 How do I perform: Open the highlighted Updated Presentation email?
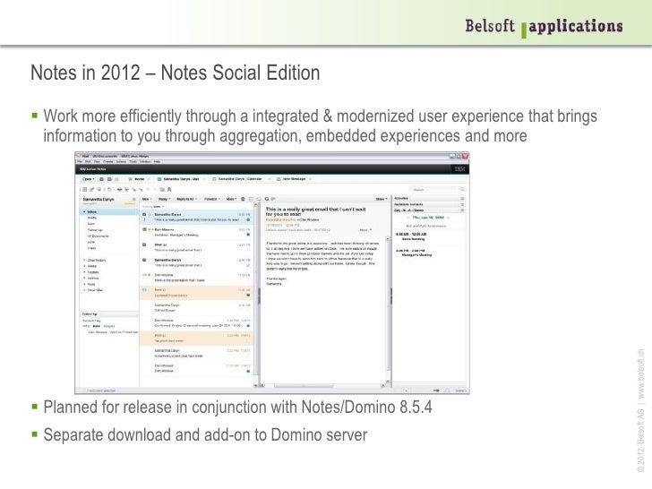(x=196, y=292)
